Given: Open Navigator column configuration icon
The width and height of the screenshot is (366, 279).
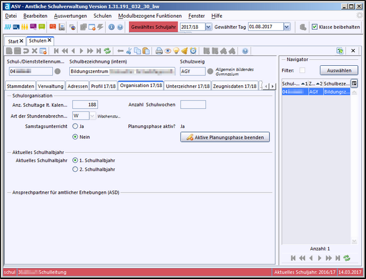Looking at the screenshot, I should [354, 83].
